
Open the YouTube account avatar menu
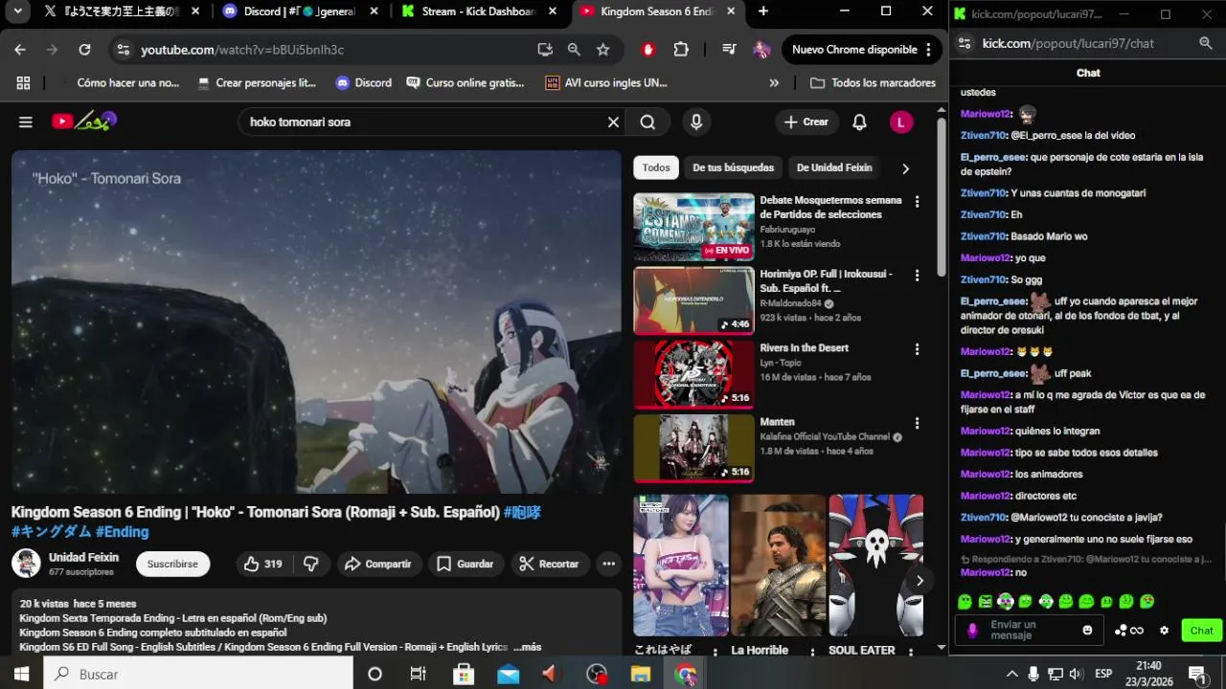pyautogui.click(x=901, y=122)
